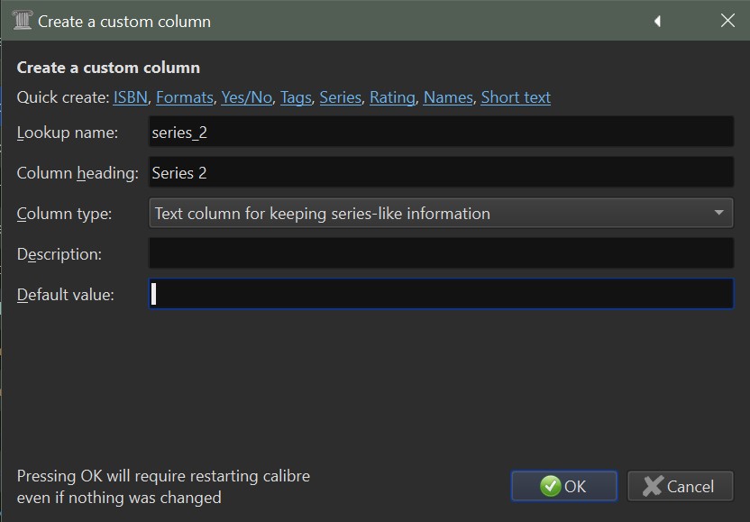Image resolution: width=750 pixels, height=522 pixels.
Task: Close the custom column dialog
Action: (x=727, y=21)
